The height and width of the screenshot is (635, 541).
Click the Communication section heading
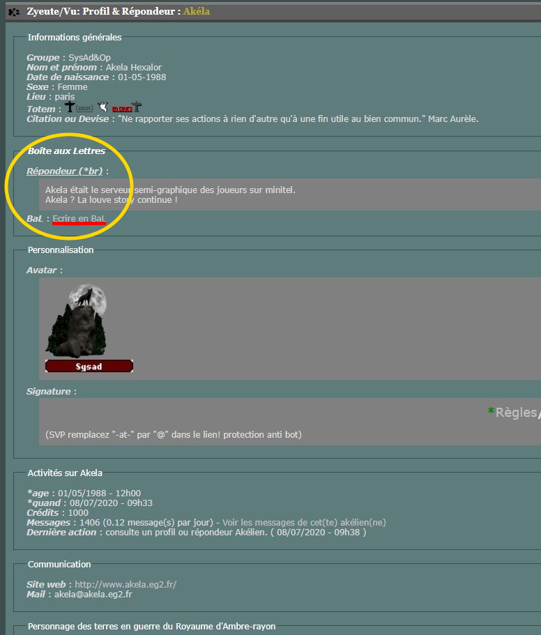(x=59, y=564)
